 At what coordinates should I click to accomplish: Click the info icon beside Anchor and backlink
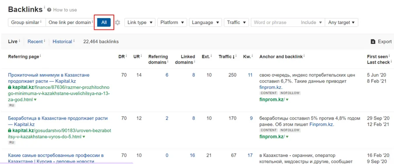[304, 56]
